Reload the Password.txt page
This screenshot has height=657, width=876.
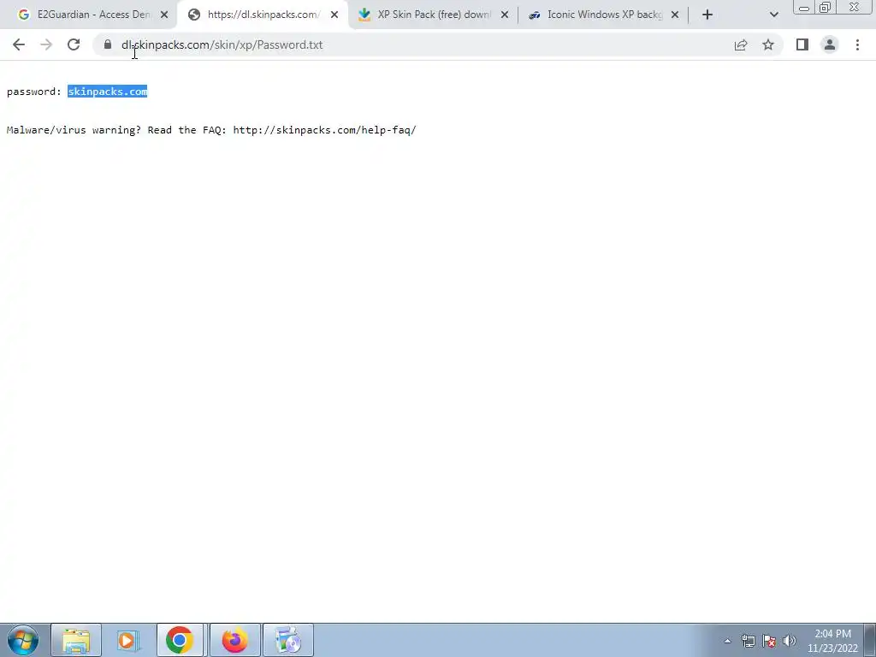tap(74, 44)
